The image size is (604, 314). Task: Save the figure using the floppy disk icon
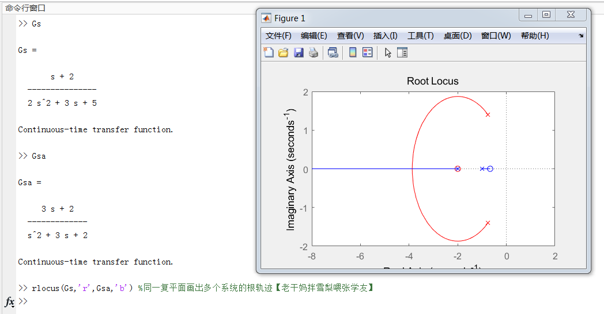click(x=299, y=52)
